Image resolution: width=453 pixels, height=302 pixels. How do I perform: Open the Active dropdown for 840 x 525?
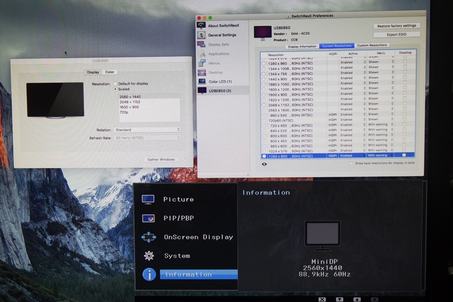[353, 130]
